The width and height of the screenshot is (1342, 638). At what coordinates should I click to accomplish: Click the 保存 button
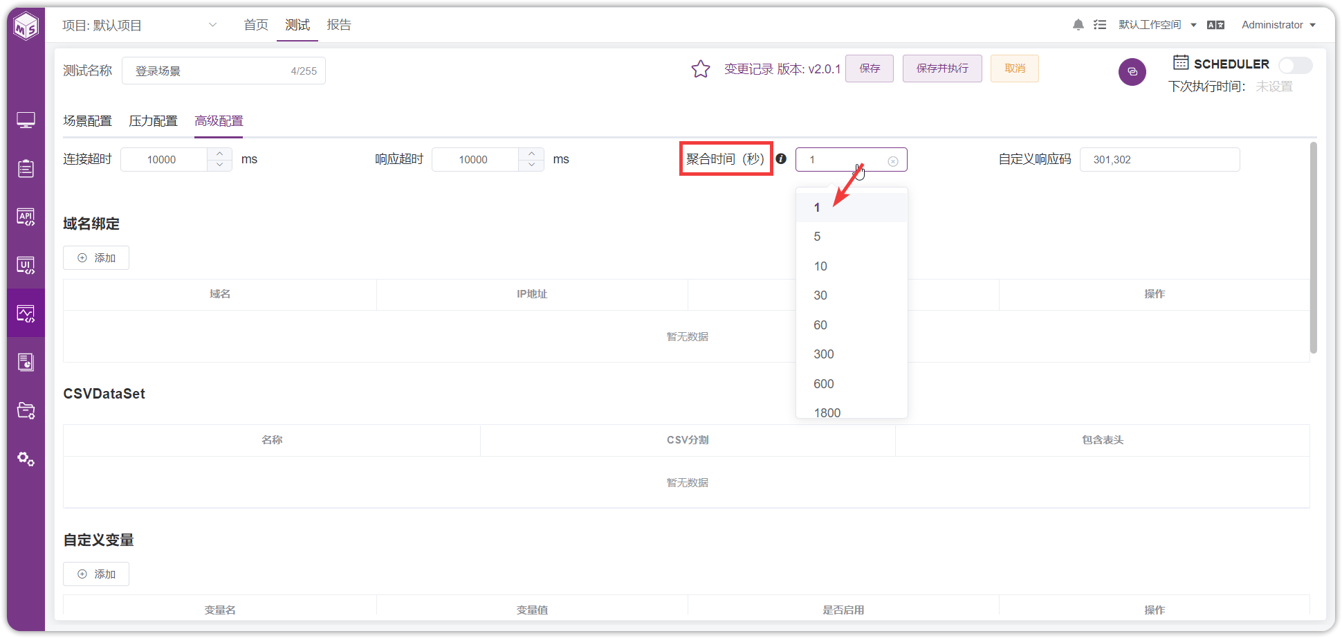coord(870,69)
